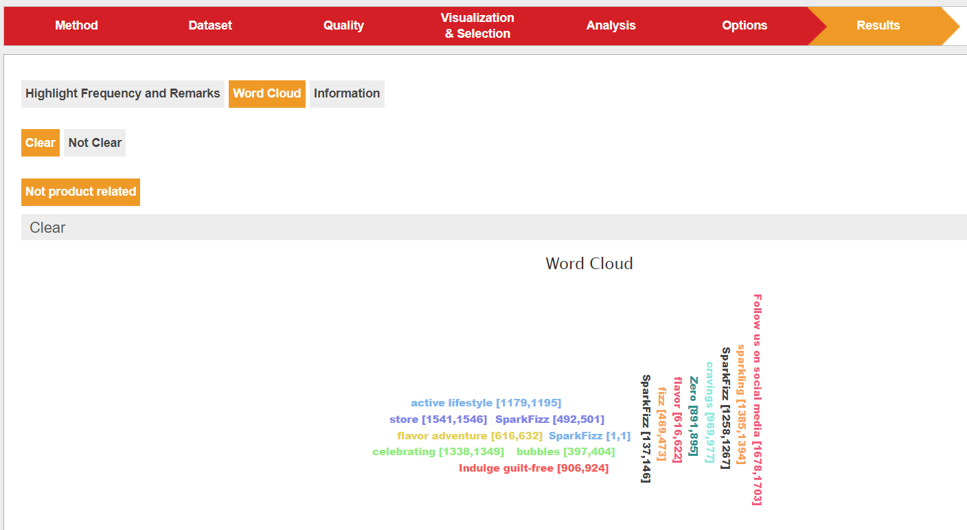This screenshot has width=967, height=530.
Task: Select the Results step arrow
Action: pyautogui.click(x=878, y=25)
